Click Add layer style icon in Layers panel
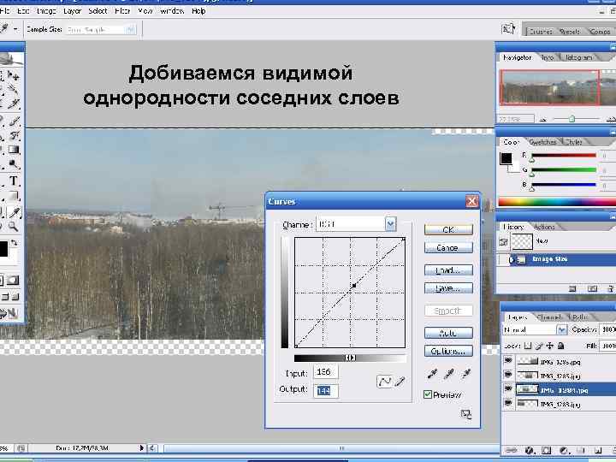The height and width of the screenshot is (462, 616). (x=529, y=450)
